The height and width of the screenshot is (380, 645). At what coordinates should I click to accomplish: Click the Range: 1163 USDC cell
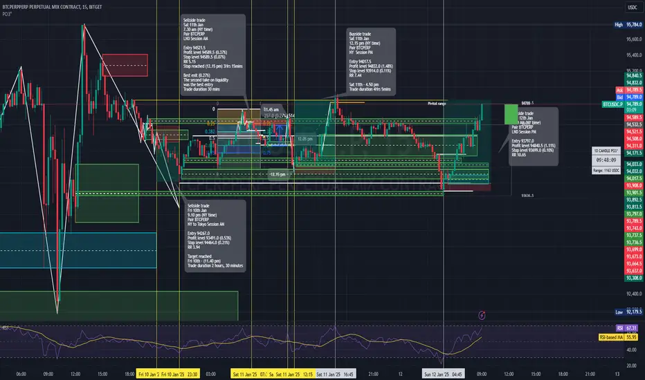pyautogui.click(x=606, y=171)
